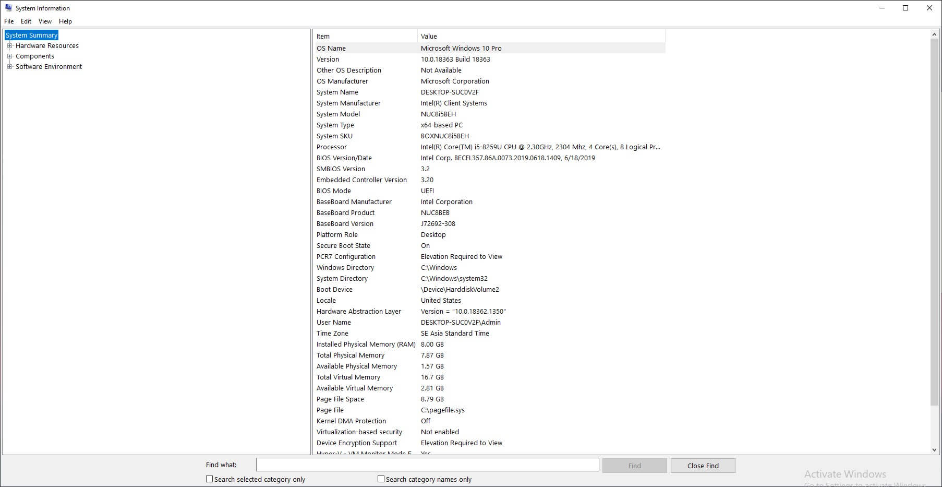942x487 pixels.
Task: Click the C:\pagefile.sys value
Action: [442, 410]
